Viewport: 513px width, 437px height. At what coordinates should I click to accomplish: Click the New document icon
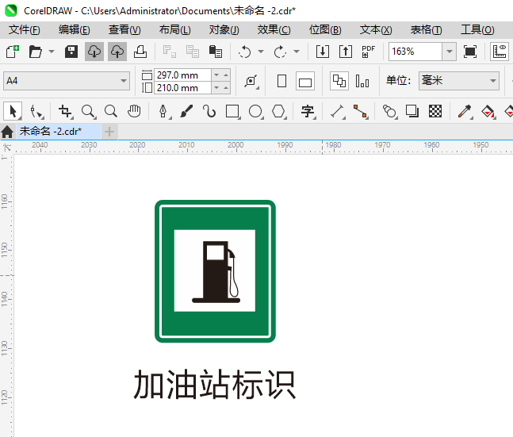click(x=13, y=52)
